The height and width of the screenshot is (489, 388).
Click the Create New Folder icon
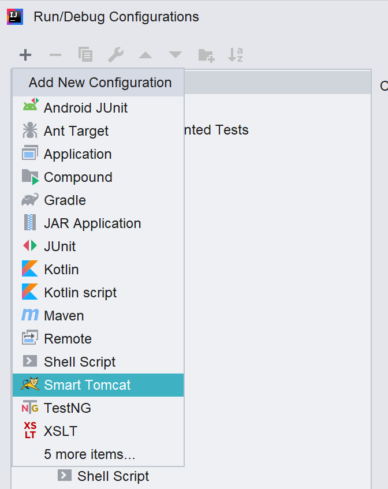point(206,55)
